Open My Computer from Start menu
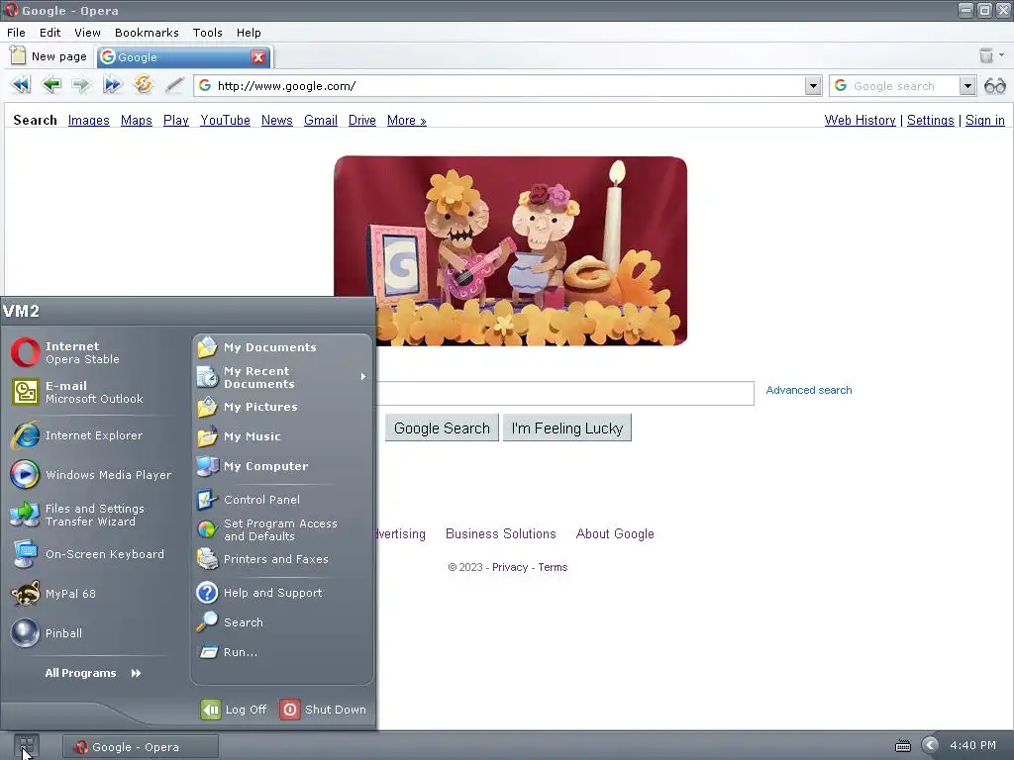Screen dimensions: 1014x760 click(282, 467)
